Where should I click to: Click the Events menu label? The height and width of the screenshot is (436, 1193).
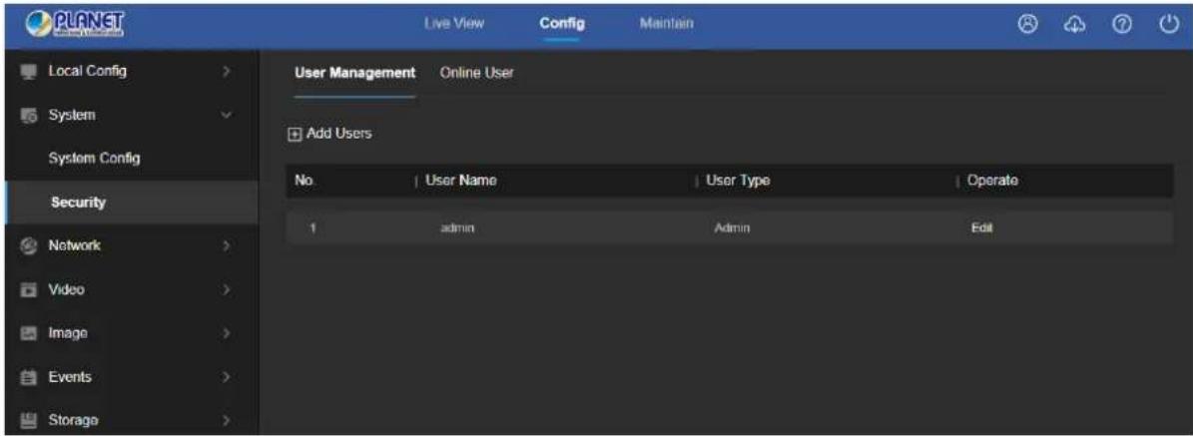coord(70,377)
